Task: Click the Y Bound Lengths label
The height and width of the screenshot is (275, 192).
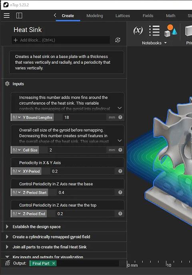Action: tap(38, 118)
